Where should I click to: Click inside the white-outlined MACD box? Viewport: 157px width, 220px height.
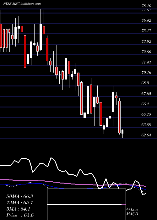86,204
